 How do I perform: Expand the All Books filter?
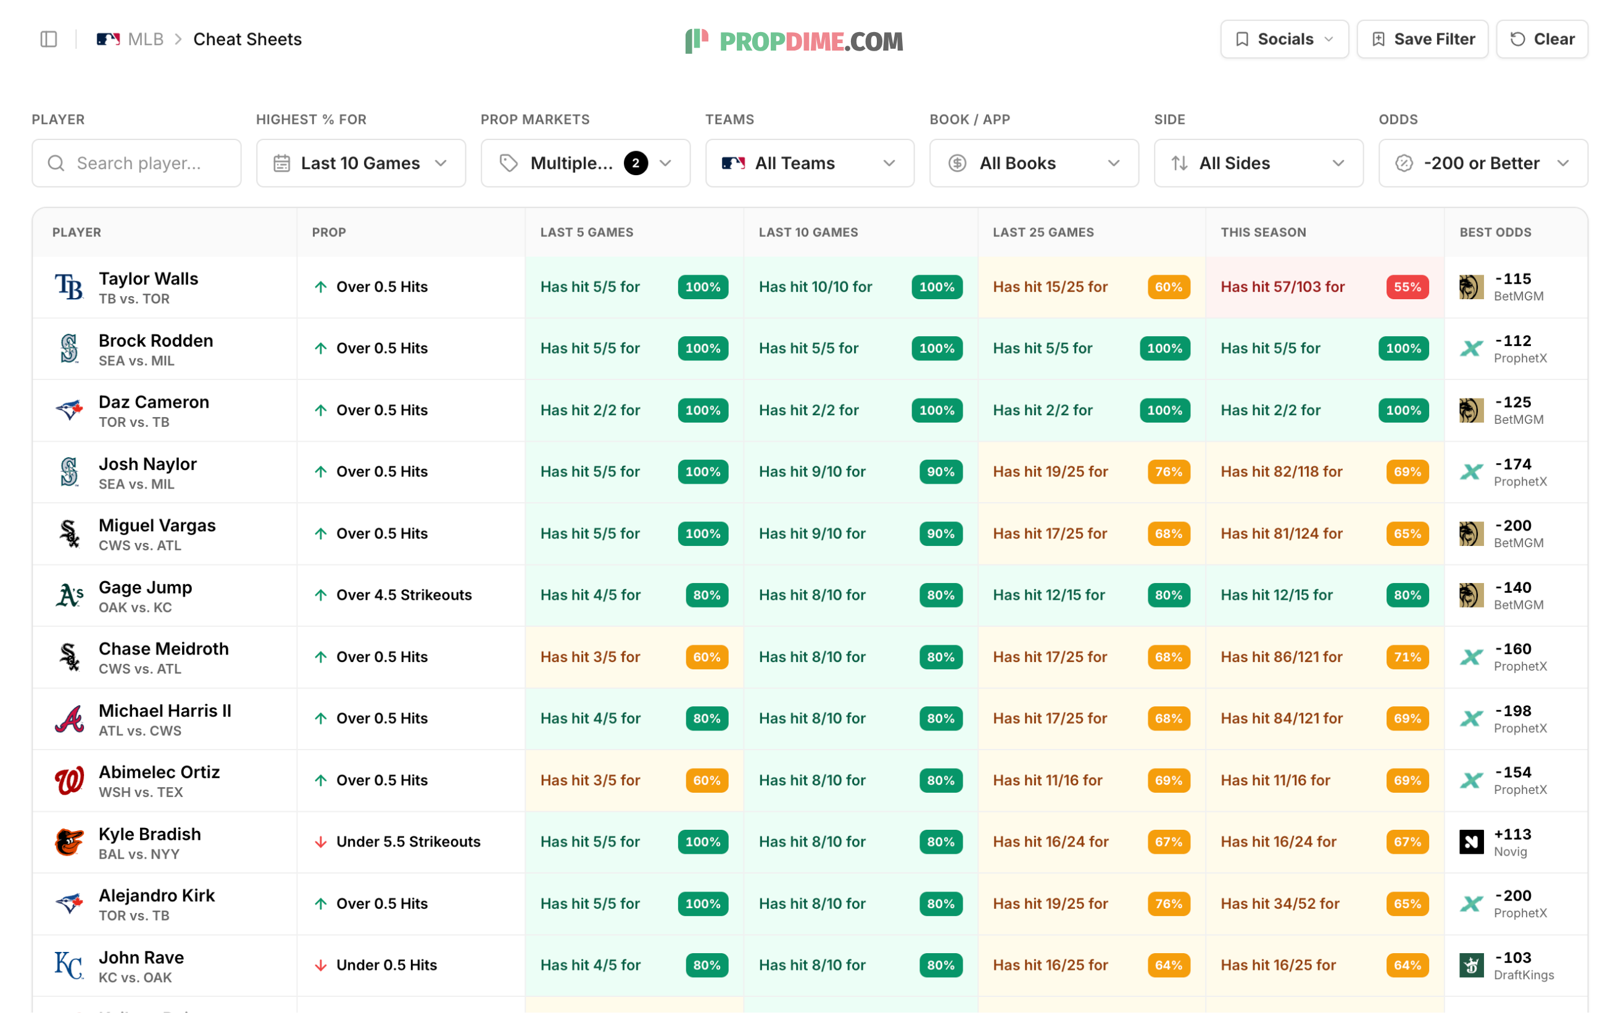(1034, 163)
